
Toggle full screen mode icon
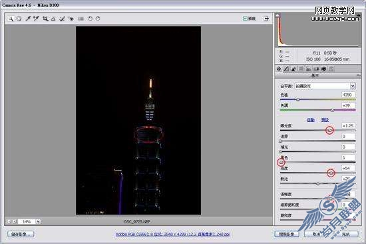coord(266,19)
